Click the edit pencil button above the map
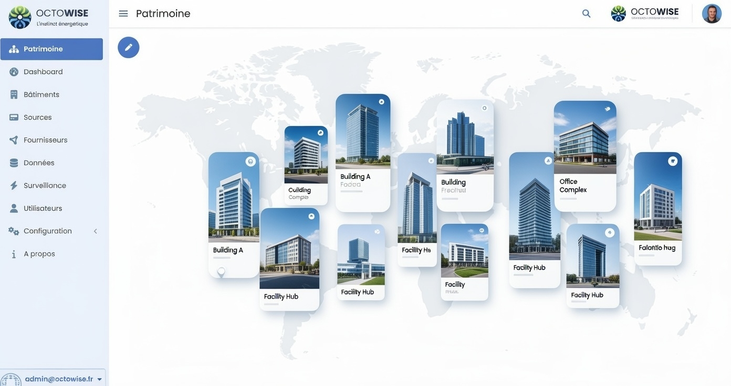Screen dimensions: 731x386 pos(128,46)
